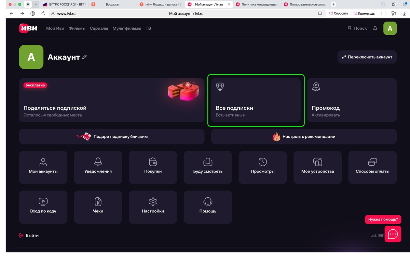This screenshot has height=259, width=410.
Task: Click Выйти to log out
Action: point(29,235)
